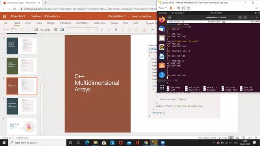Pause the virtual machine in VMware
This screenshot has height=146, width=260.
click(171, 8)
